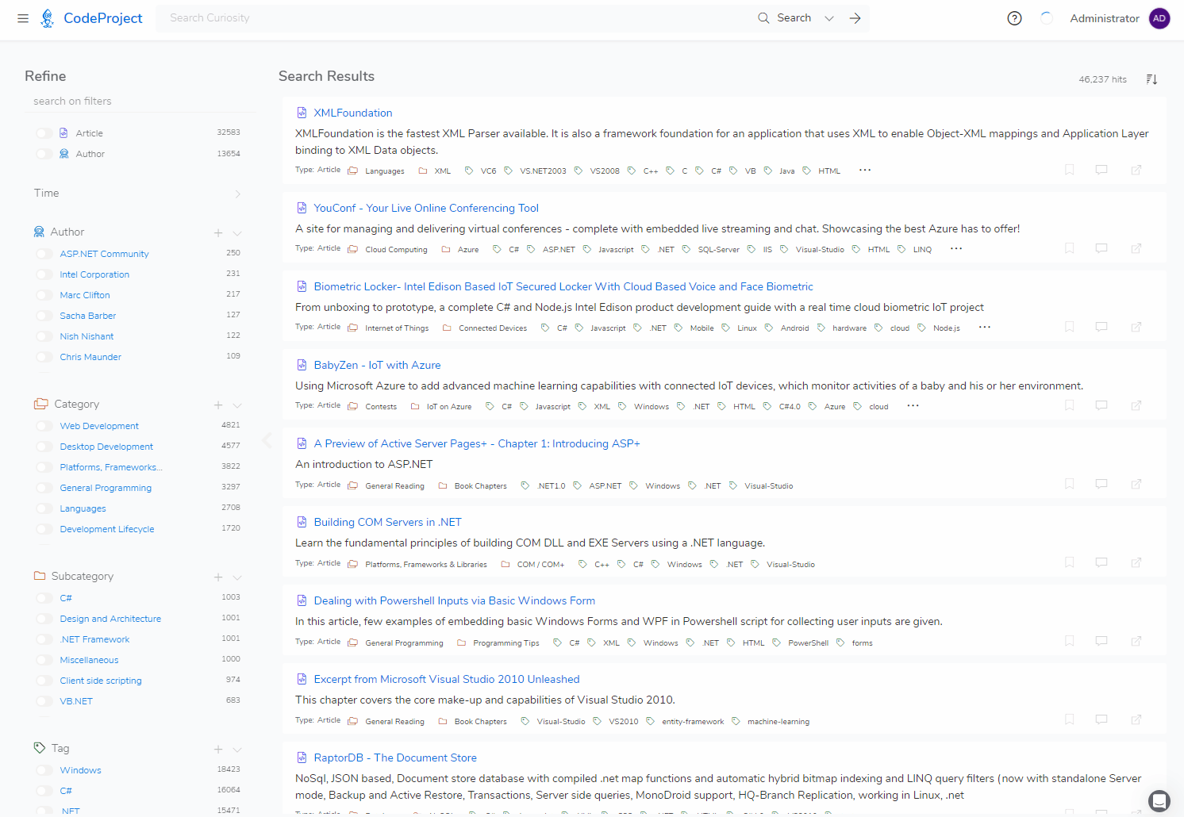Select General Programming category link
The image size is (1184, 817).
106,488
